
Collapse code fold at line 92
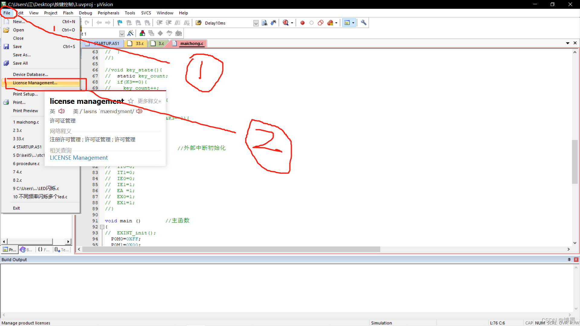point(102,227)
